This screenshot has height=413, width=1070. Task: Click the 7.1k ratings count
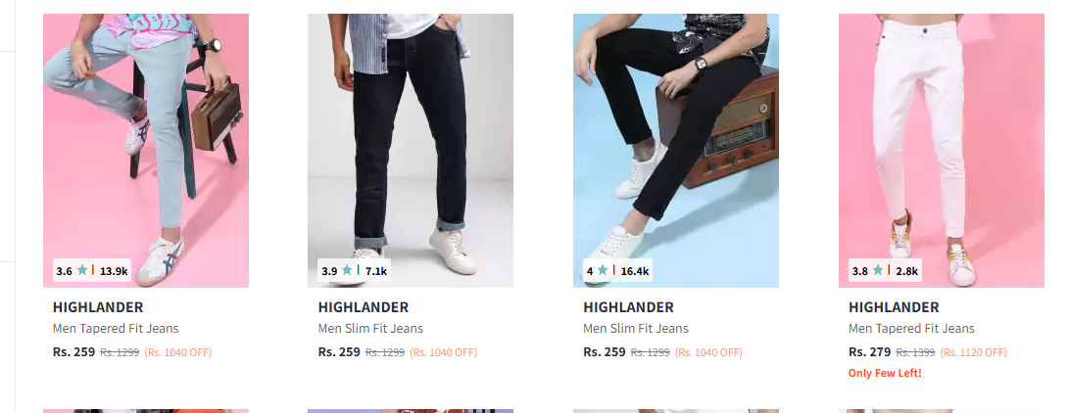pos(376,270)
